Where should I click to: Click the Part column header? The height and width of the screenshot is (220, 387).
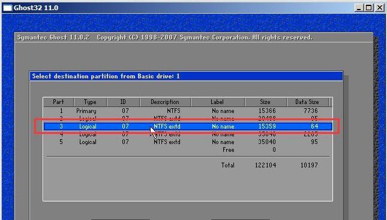click(58, 102)
